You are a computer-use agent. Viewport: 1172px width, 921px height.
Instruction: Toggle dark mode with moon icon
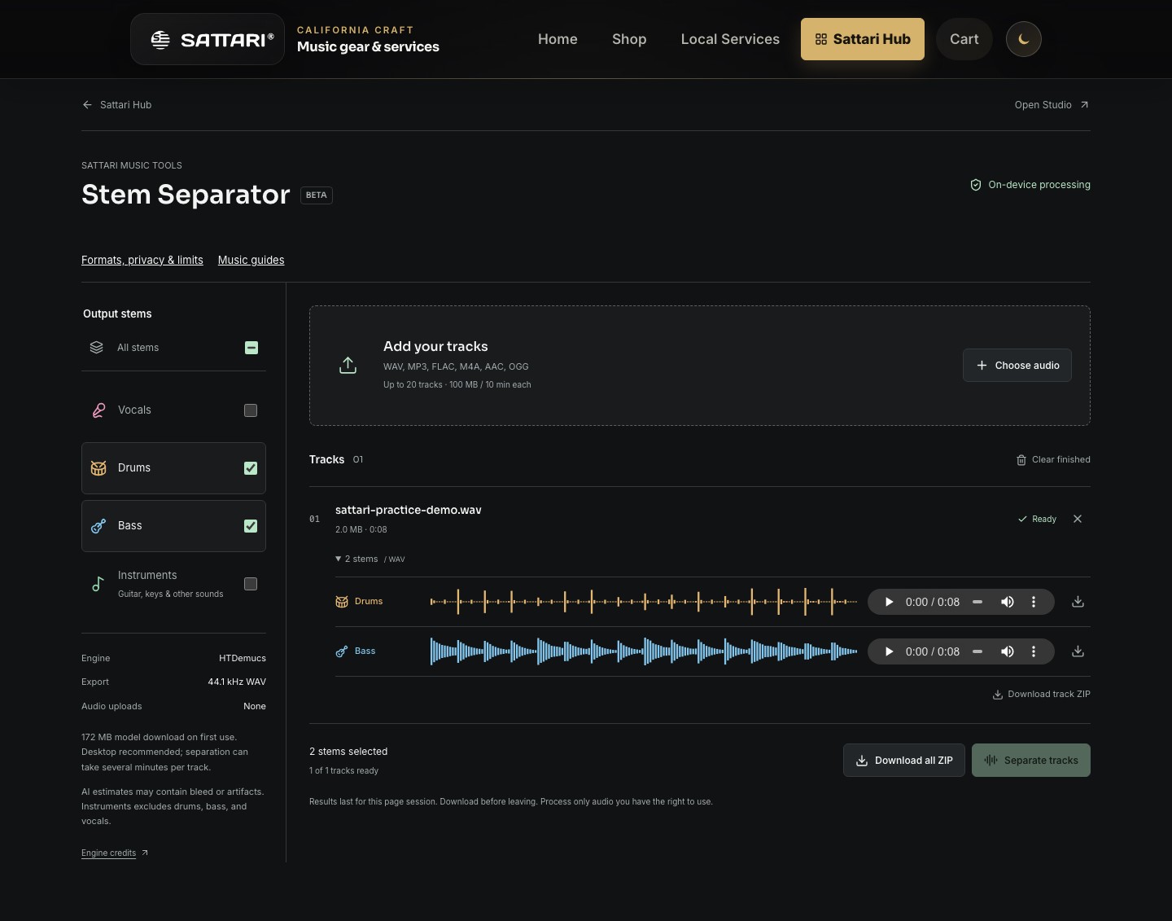click(x=1024, y=39)
